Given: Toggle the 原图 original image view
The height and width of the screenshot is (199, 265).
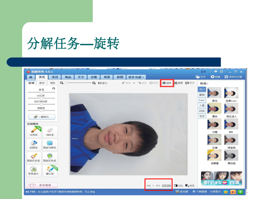Looking at the screenshot, I should (x=154, y=83).
